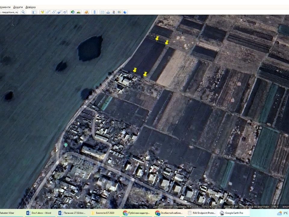Click the Add Image Overlay icon
Screen dimensions: 289x217
(x=59, y=12)
